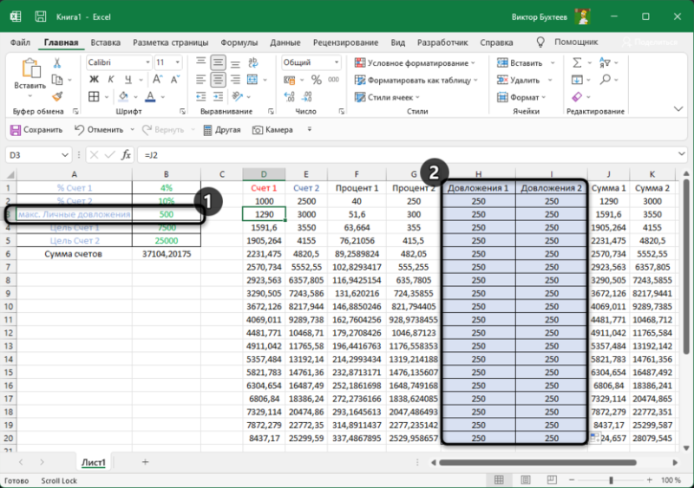Click the text Orientation icon

point(237,96)
